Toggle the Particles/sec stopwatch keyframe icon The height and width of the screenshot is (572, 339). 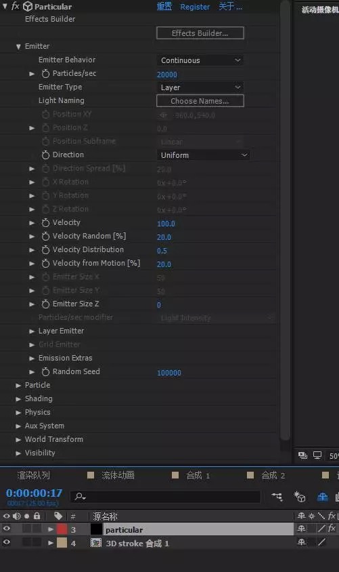click(45, 74)
